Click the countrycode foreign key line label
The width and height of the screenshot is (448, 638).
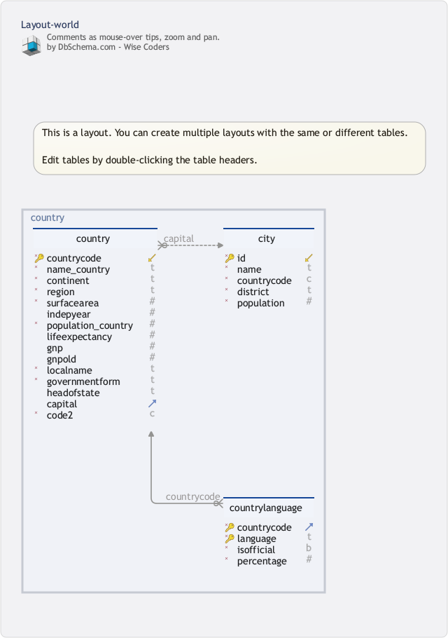[x=193, y=497]
